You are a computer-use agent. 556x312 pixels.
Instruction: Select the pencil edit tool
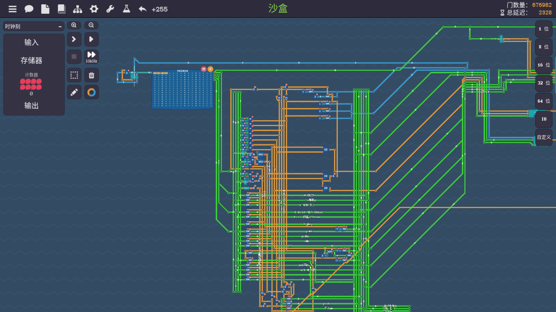pos(74,92)
